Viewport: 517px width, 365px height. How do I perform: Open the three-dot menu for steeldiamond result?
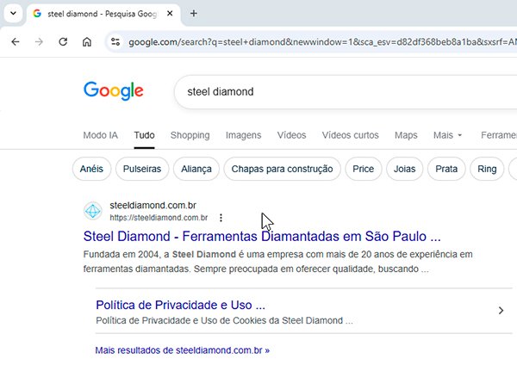pos(221,218)
